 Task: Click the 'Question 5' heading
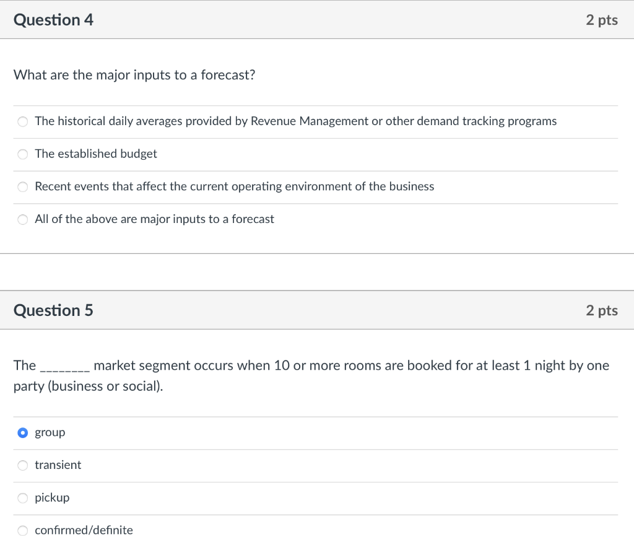point(53,310)
